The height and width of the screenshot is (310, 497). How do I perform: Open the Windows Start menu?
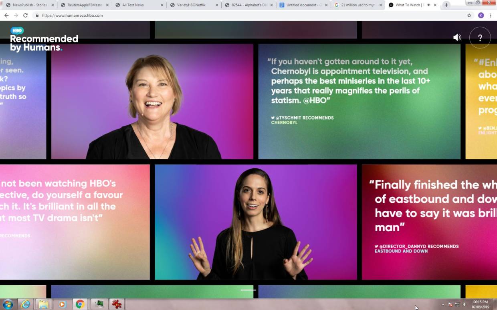coord(8,304)
